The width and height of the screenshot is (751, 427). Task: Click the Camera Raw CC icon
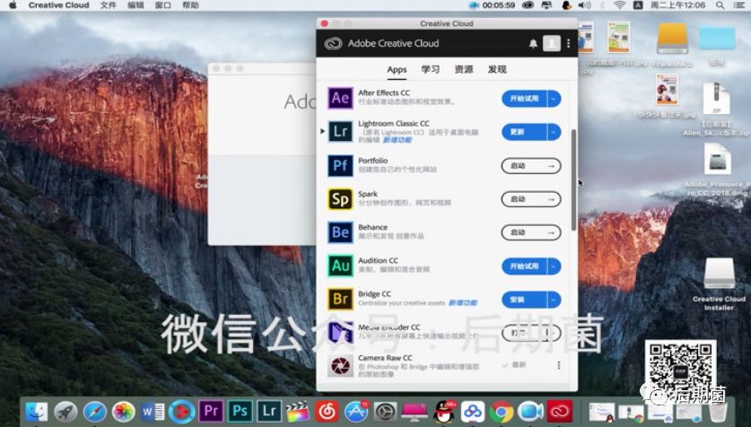tap(341, 366)
